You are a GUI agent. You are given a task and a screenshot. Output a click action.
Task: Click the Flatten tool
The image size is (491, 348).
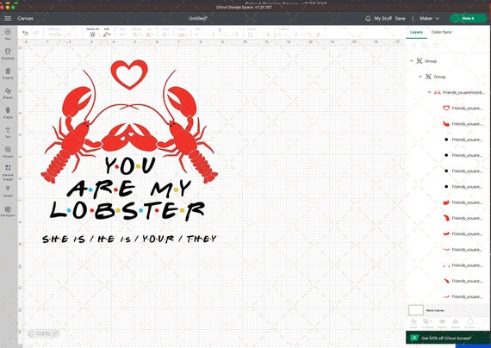pyautogui.click(x=456, y=323)
